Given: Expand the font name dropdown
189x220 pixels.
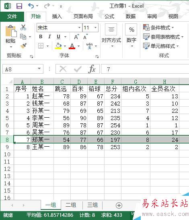Looking at the screenshot, I should pos(79,27).
